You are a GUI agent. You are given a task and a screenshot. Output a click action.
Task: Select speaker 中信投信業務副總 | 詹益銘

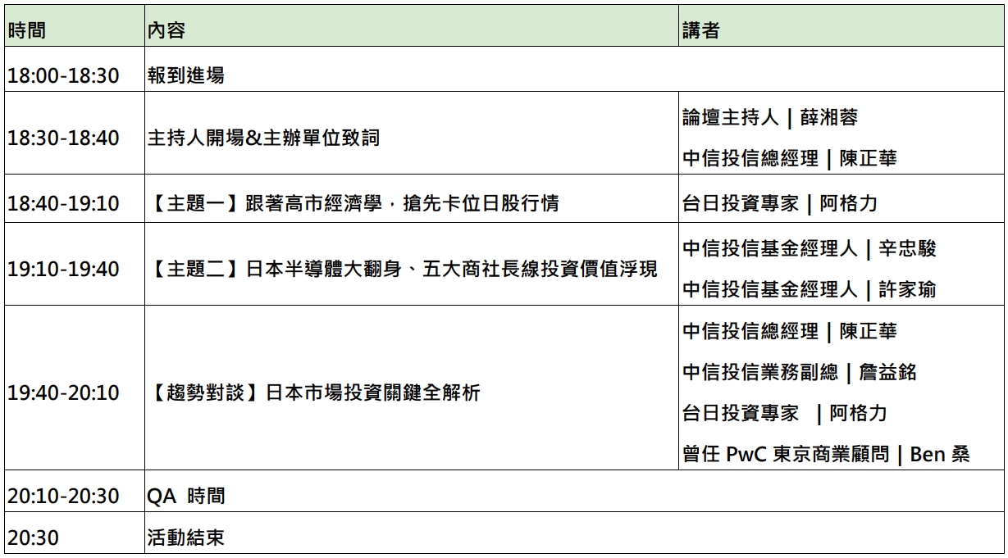[x=799, y=373]
